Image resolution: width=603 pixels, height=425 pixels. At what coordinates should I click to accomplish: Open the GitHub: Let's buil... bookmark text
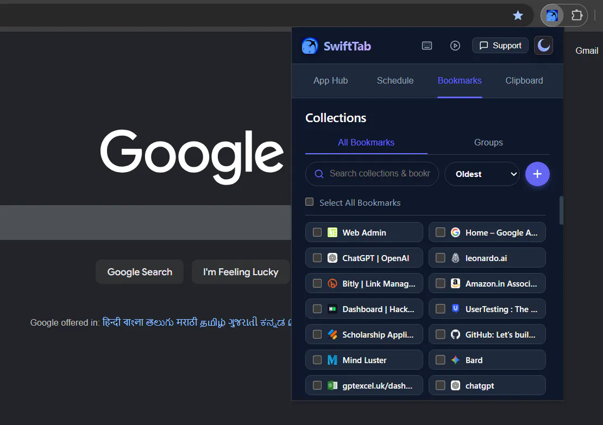pyautogui.click(x=500, y=335)
